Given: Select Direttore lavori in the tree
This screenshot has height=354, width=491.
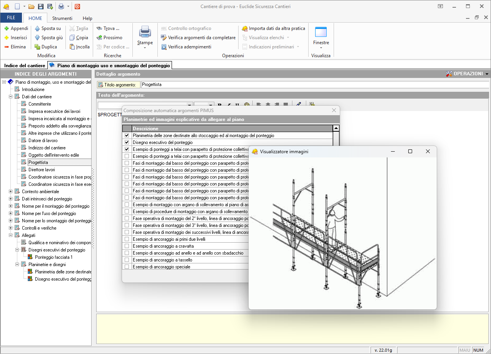Looking at the screenshot, I should (x=42, y=170).
